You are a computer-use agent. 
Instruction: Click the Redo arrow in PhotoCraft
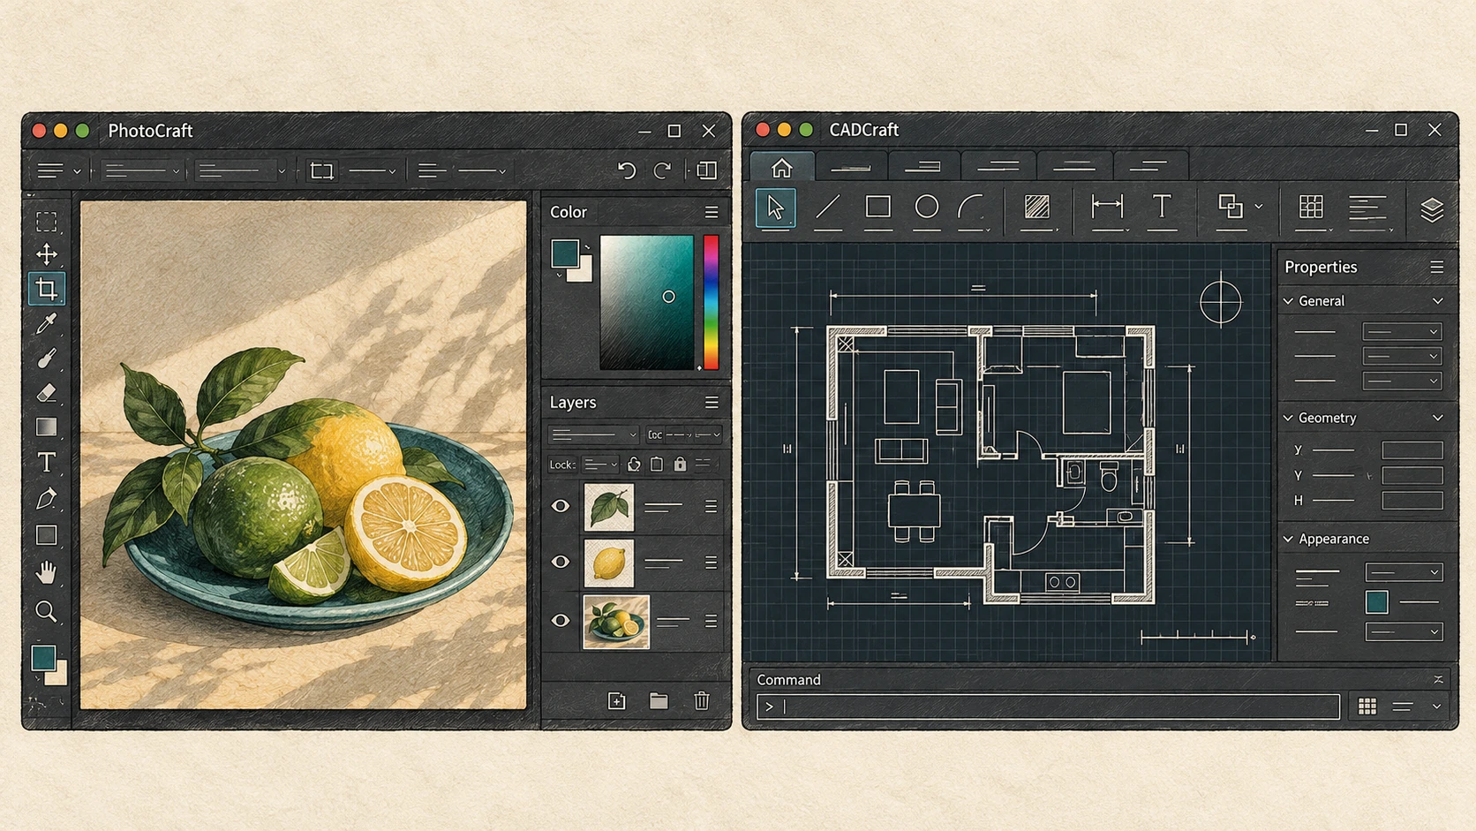pos(662,170)
